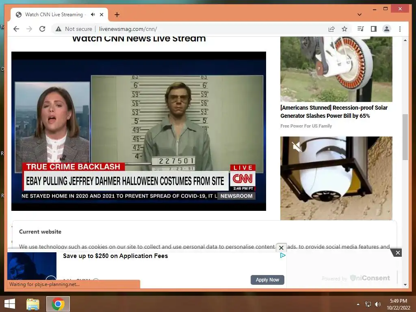Select the Watch CNN Live Streaming tab
This screenshot has height=312, width=416.
click(59, 15)
